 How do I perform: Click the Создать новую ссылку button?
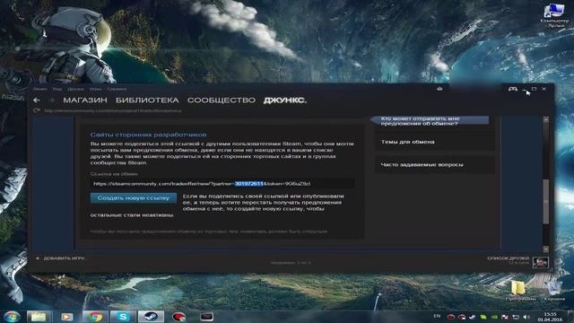click(134, 197)
